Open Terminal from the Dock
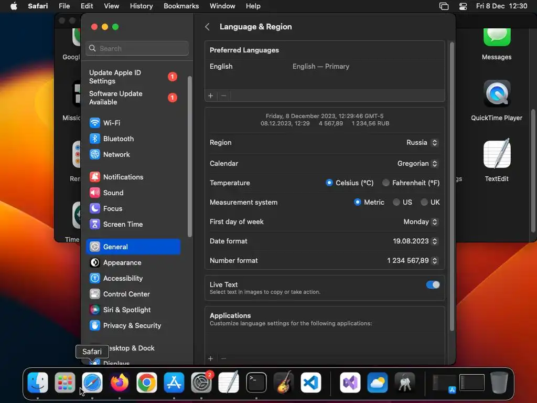This screenshot has width=537, height=403. (x=256, y=382)
